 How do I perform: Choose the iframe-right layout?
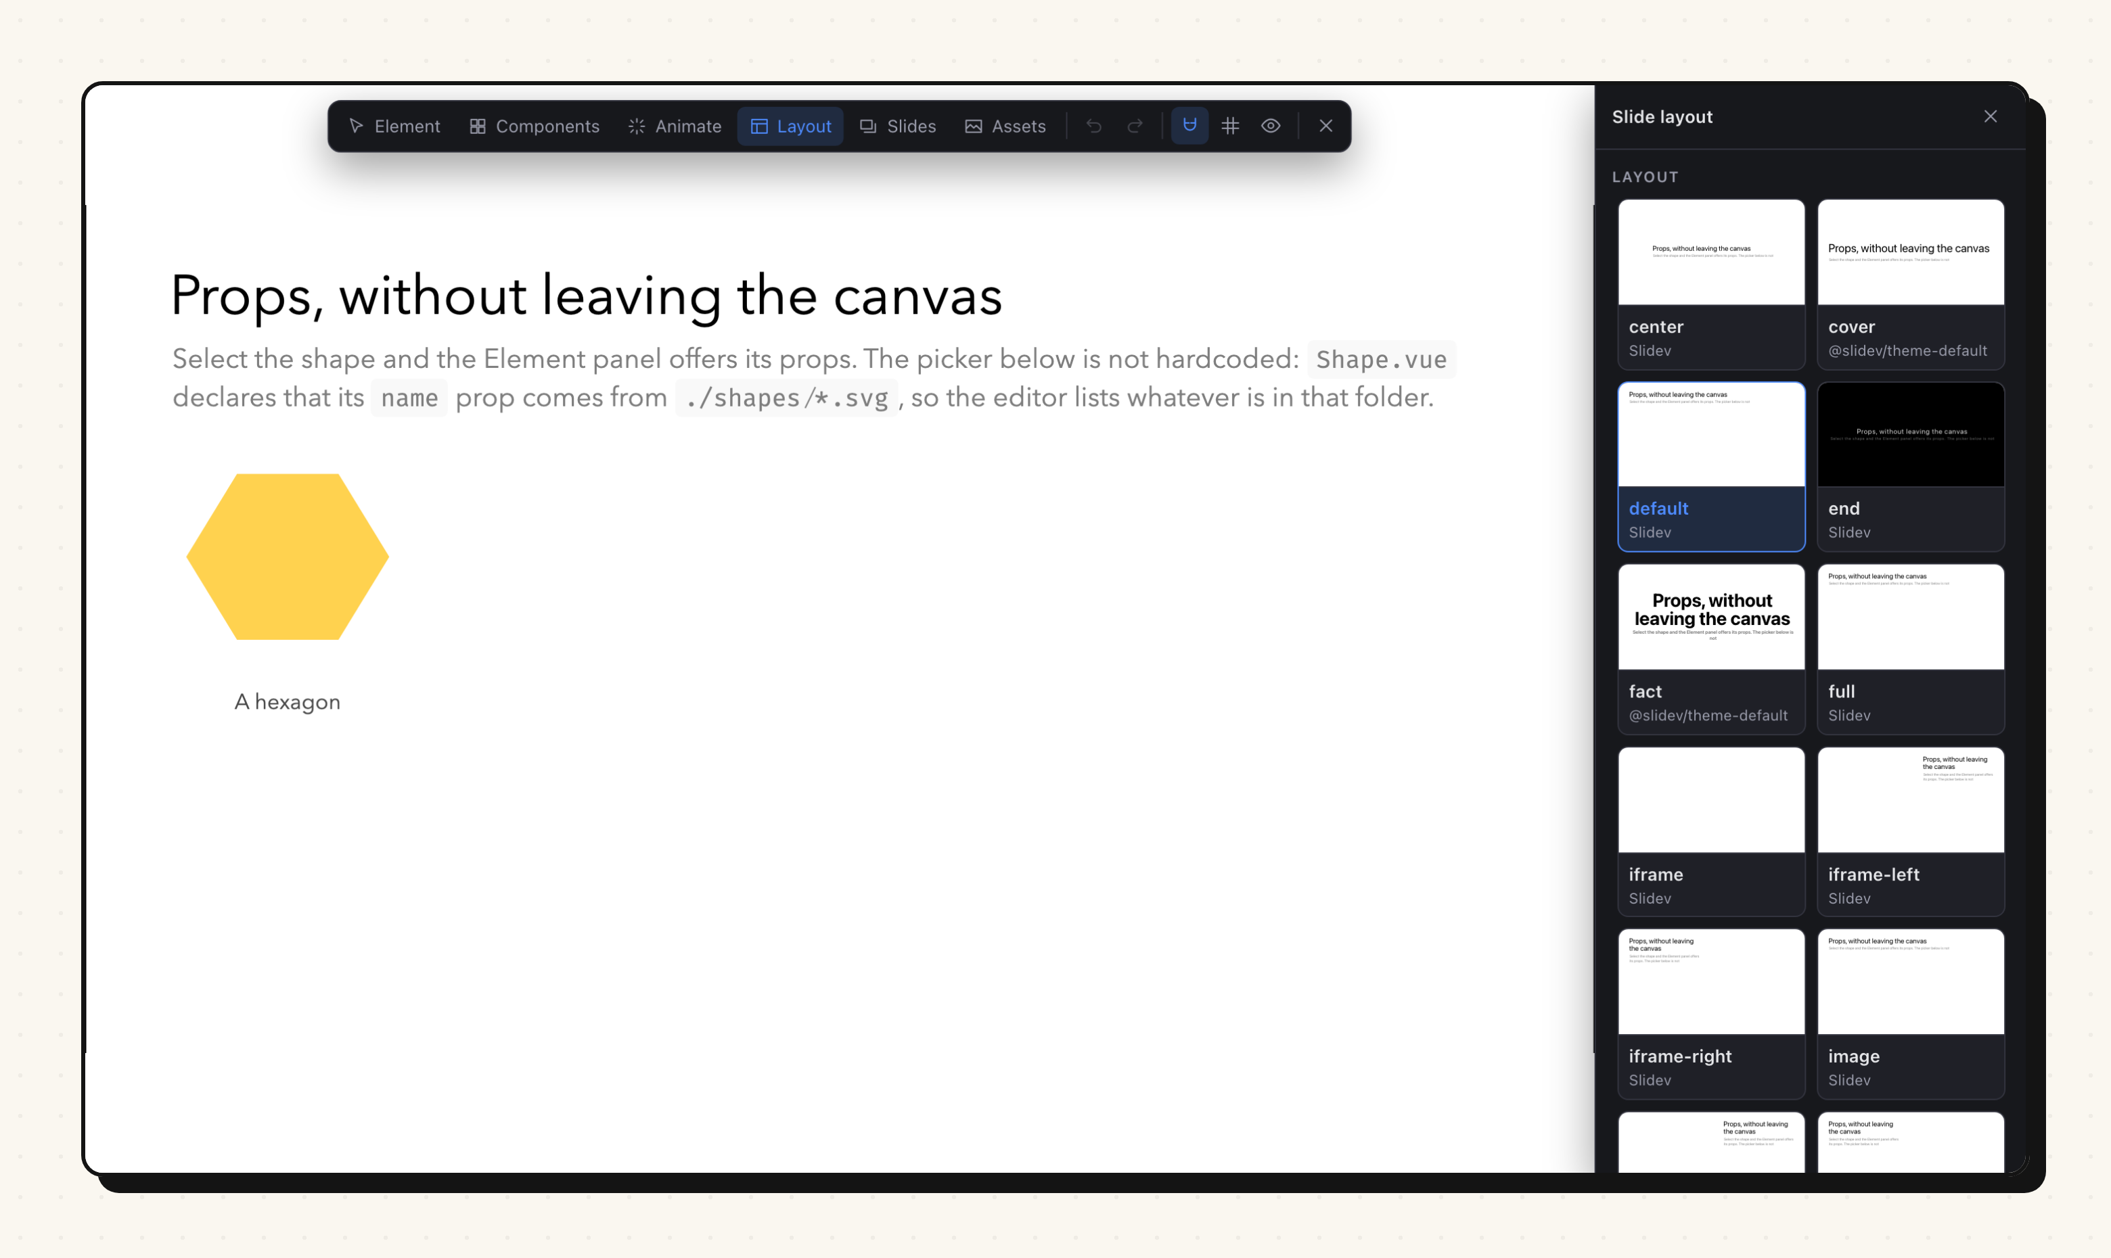tap(1711, 1014)
